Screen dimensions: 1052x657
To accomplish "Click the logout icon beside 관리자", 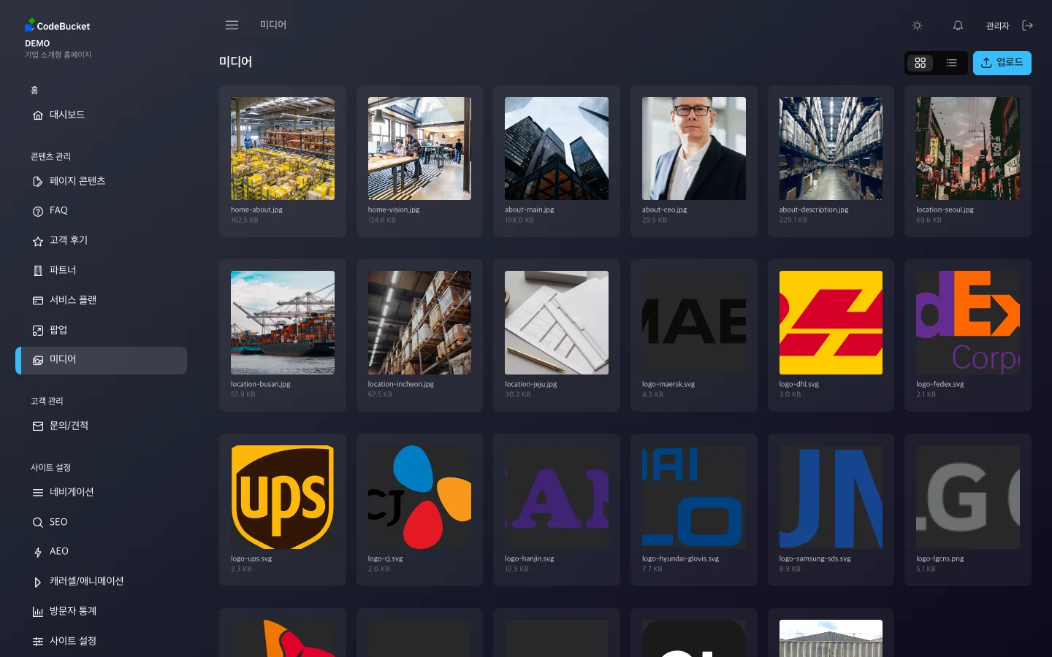I will [x=1028, y=26].
